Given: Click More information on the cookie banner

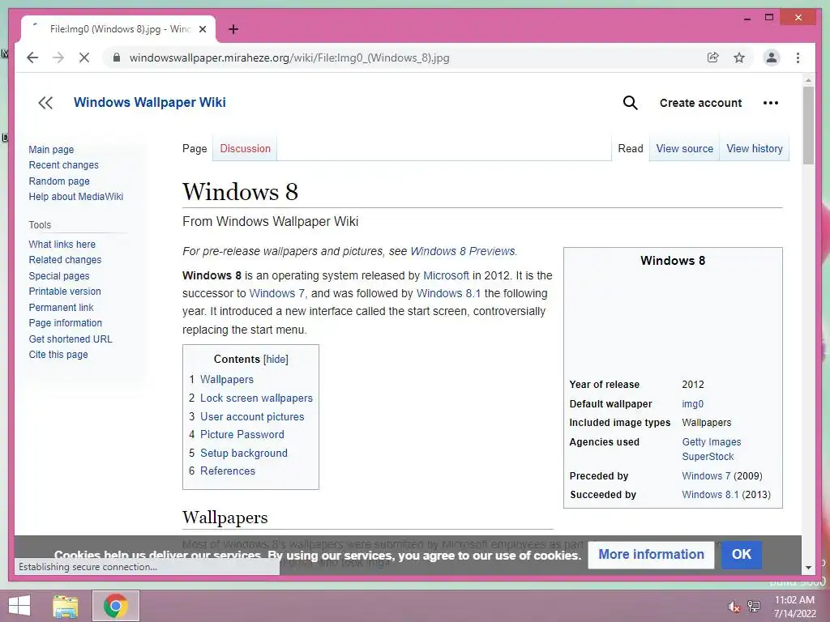Looking at the screenshot, I should click(651, 554).
